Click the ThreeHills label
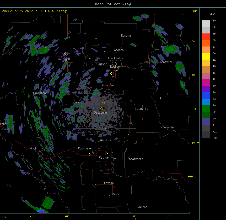The height and width of the screenshot is (220, 226). tap(140, 109)
